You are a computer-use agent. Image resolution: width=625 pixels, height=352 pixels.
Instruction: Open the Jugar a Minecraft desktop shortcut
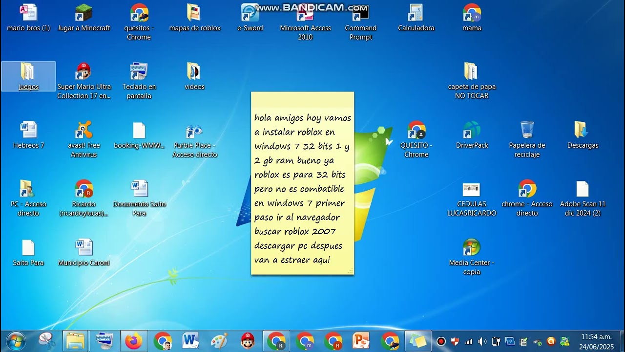pyautogui.click(x=84, y=18)
